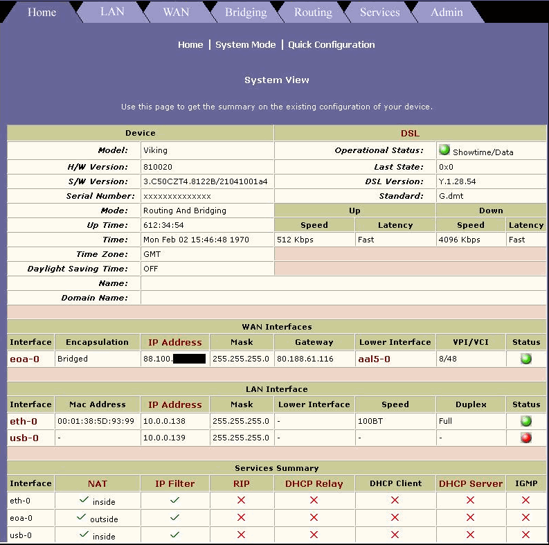Click DHCP Server cross for eoa-0 row
This screenshot has height=545, width=549.
tap(470, 517)
